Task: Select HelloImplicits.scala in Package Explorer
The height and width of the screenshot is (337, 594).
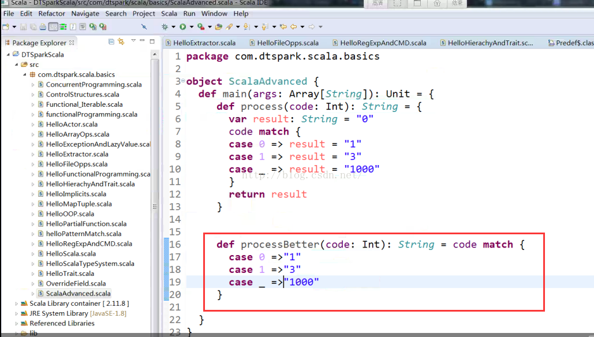Action: point(76,194)
